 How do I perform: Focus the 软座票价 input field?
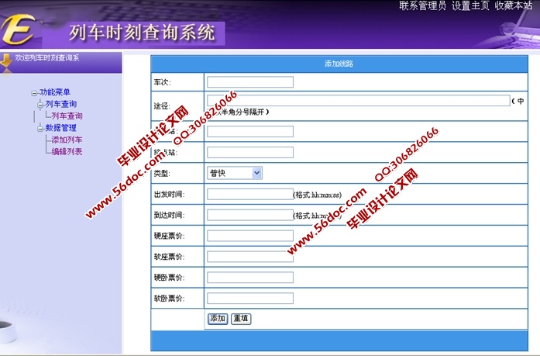250,257
